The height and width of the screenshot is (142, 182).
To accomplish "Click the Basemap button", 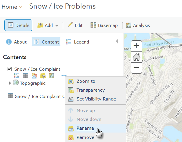I will [104, 25].
